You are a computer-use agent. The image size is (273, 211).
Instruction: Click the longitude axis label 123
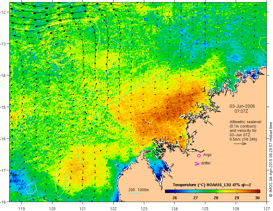click(144, 209)
